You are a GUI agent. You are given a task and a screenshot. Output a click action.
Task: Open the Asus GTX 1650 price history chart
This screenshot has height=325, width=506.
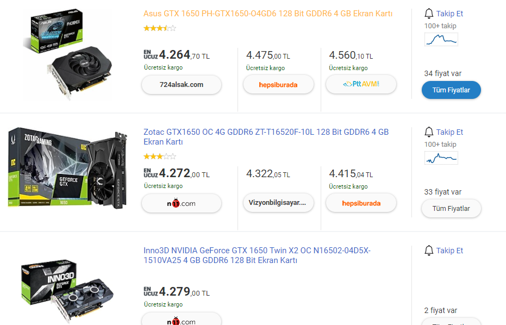click(x=441, y=39)
